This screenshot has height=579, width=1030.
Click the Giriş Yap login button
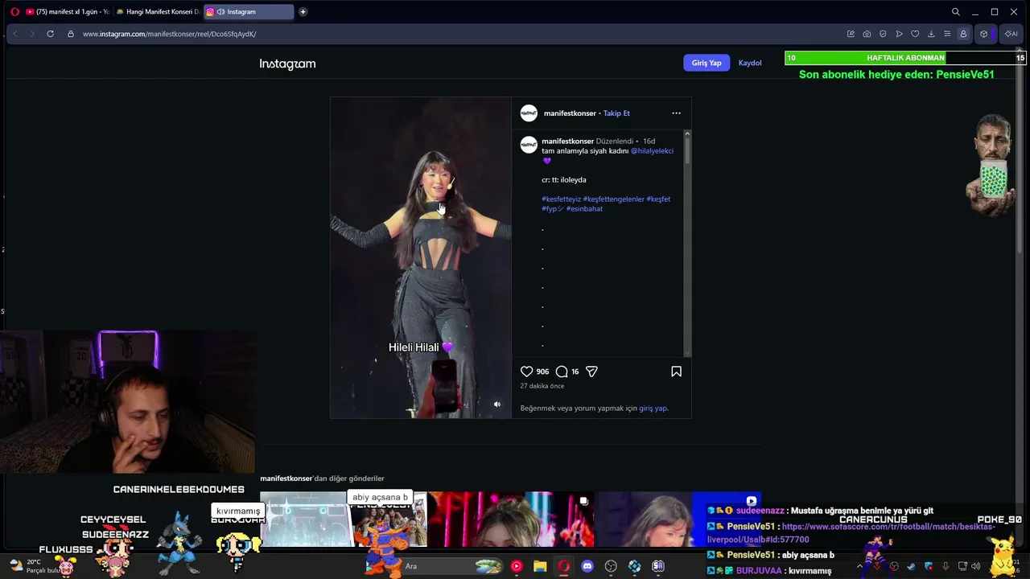pos(707,63)
